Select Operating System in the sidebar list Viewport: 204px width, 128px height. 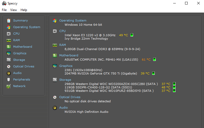(x=27, y=27)
